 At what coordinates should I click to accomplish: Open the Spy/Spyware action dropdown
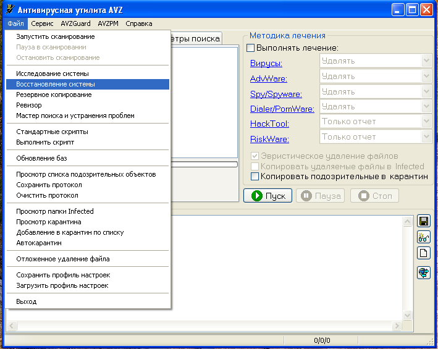tap(426, 91)
